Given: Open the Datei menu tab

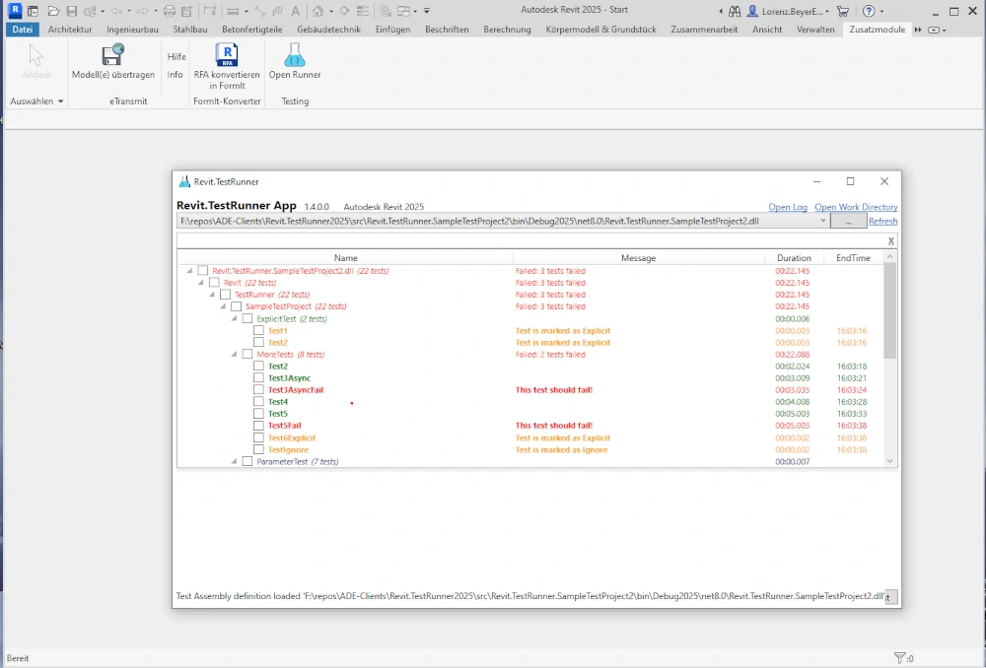Looking at the screenshot, I should coord(22,29).
